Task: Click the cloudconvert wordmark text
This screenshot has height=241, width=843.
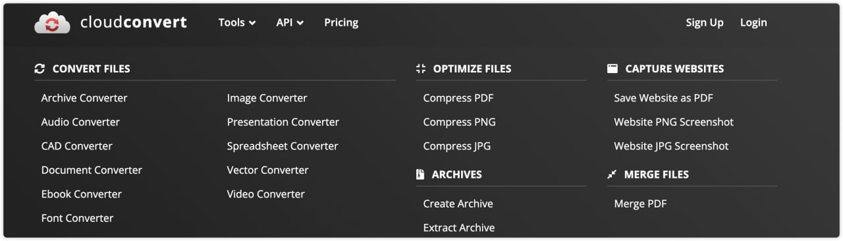Action: [134, 22]
